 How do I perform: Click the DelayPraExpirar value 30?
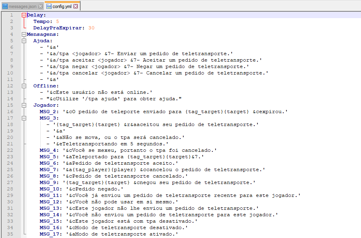point(91,28)
